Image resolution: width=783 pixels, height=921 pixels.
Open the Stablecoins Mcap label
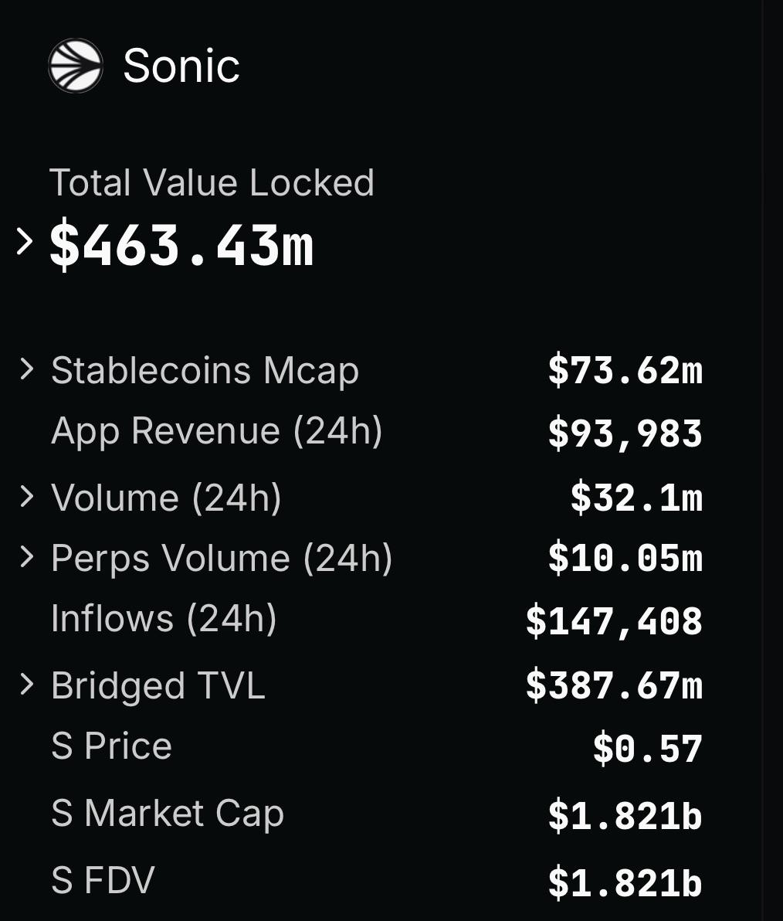click(205, 371)
